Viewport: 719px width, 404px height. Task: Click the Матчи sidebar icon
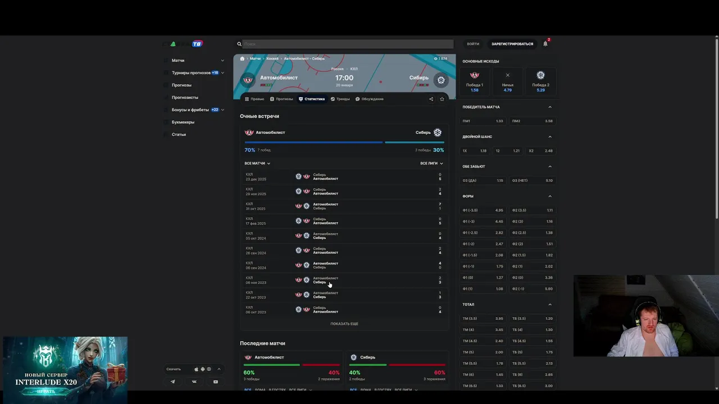pos(166,61)
